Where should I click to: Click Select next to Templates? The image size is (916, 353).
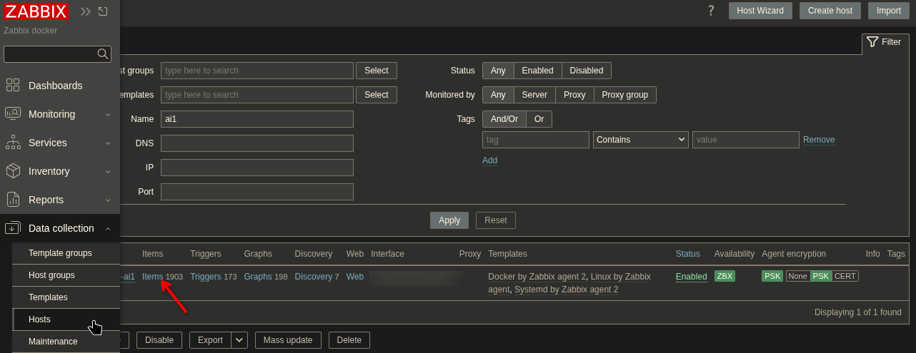(377, 95)
